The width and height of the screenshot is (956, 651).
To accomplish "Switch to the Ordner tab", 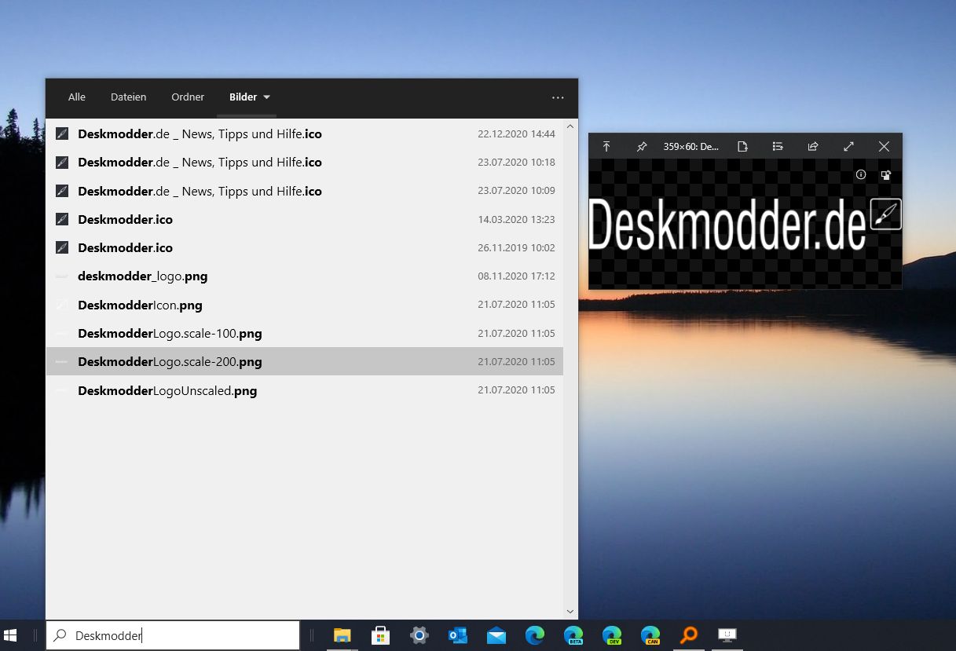I will point(188,97).
